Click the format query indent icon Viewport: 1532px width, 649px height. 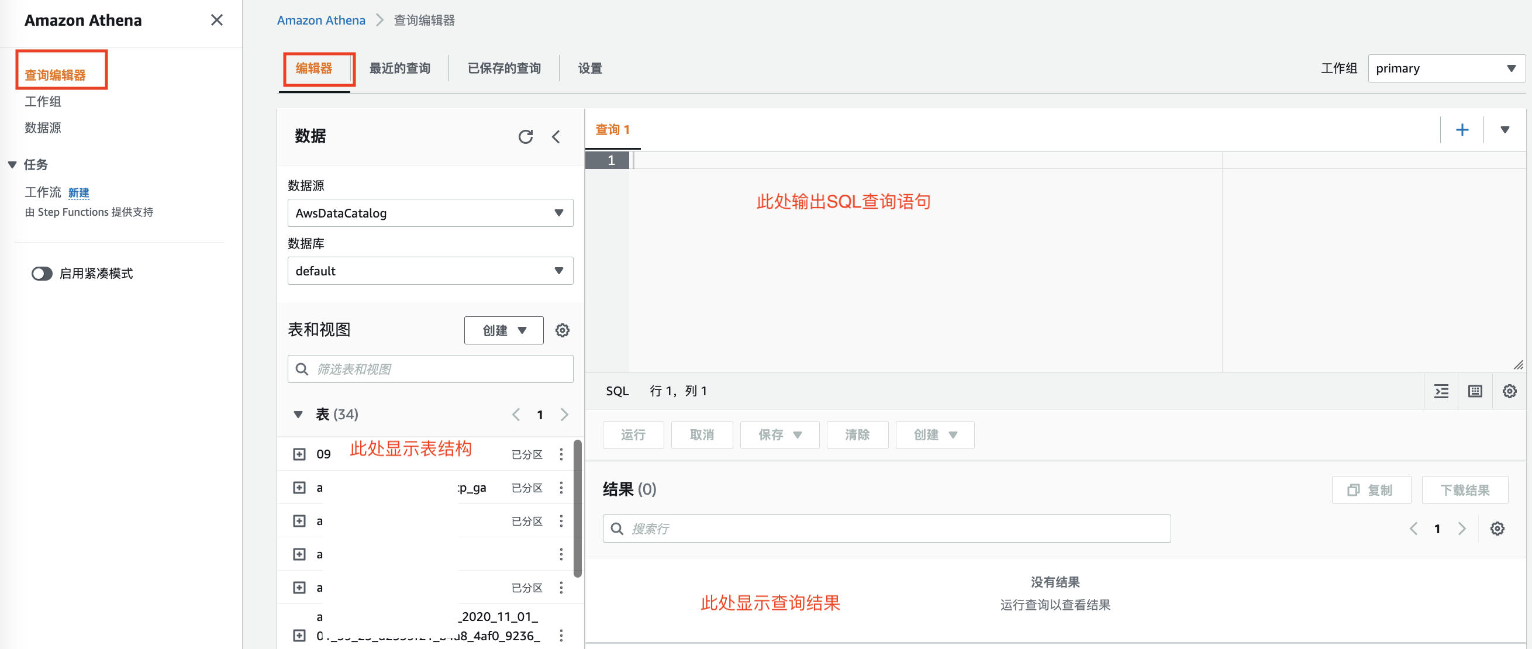(x=1441, y=391)
